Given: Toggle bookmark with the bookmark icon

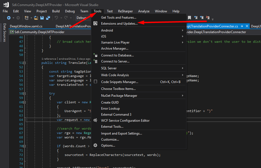Looking at the screenshot, I should tap(190, 18).
